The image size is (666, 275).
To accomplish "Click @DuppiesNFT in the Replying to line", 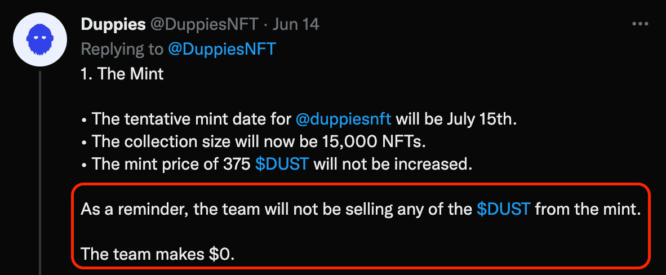I will tap(221, 49).
